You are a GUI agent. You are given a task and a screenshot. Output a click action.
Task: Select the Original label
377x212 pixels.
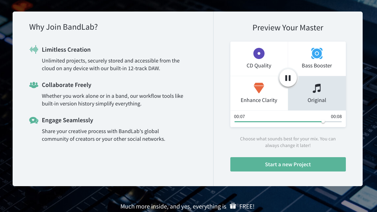317,100
